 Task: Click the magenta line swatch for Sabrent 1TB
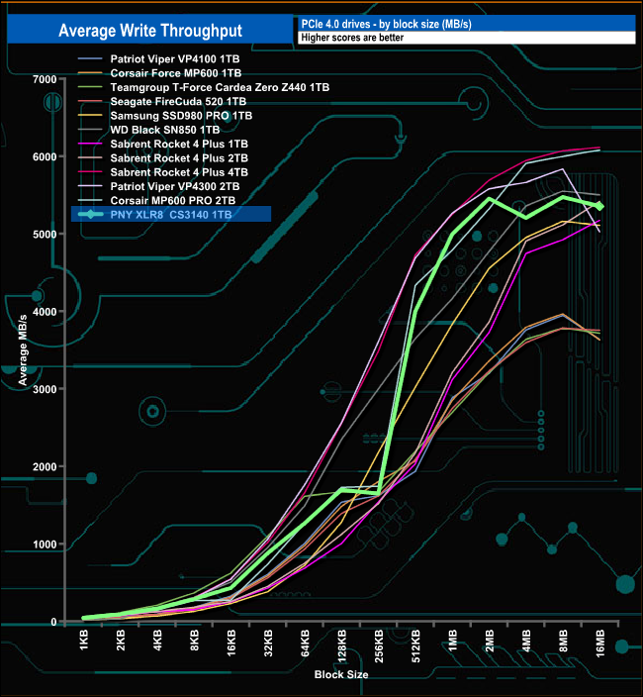(90, 144)
